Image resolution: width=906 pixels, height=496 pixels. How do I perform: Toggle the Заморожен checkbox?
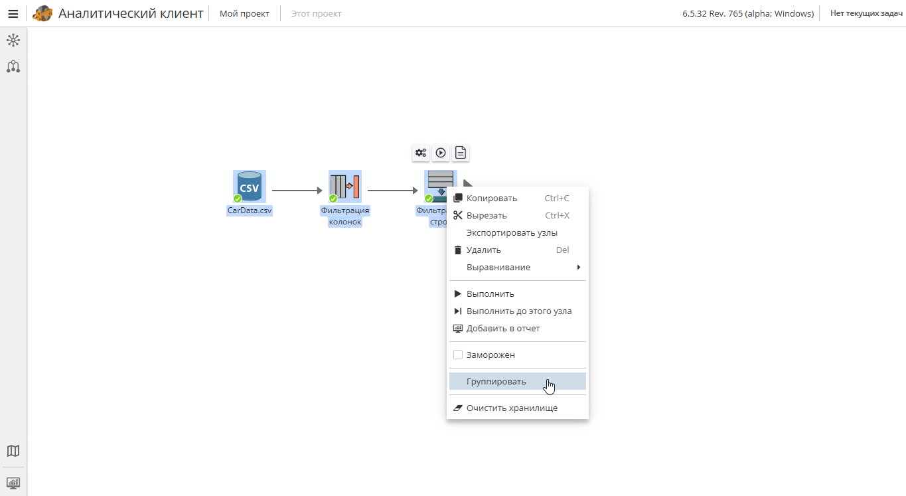click(458, 355)
